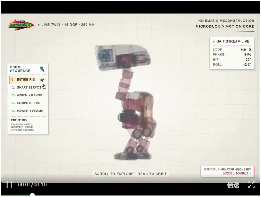Click the Scroll Sequence panel title
Image resolution: width=261 pixels, height=197 pixels.
[20, 69]
